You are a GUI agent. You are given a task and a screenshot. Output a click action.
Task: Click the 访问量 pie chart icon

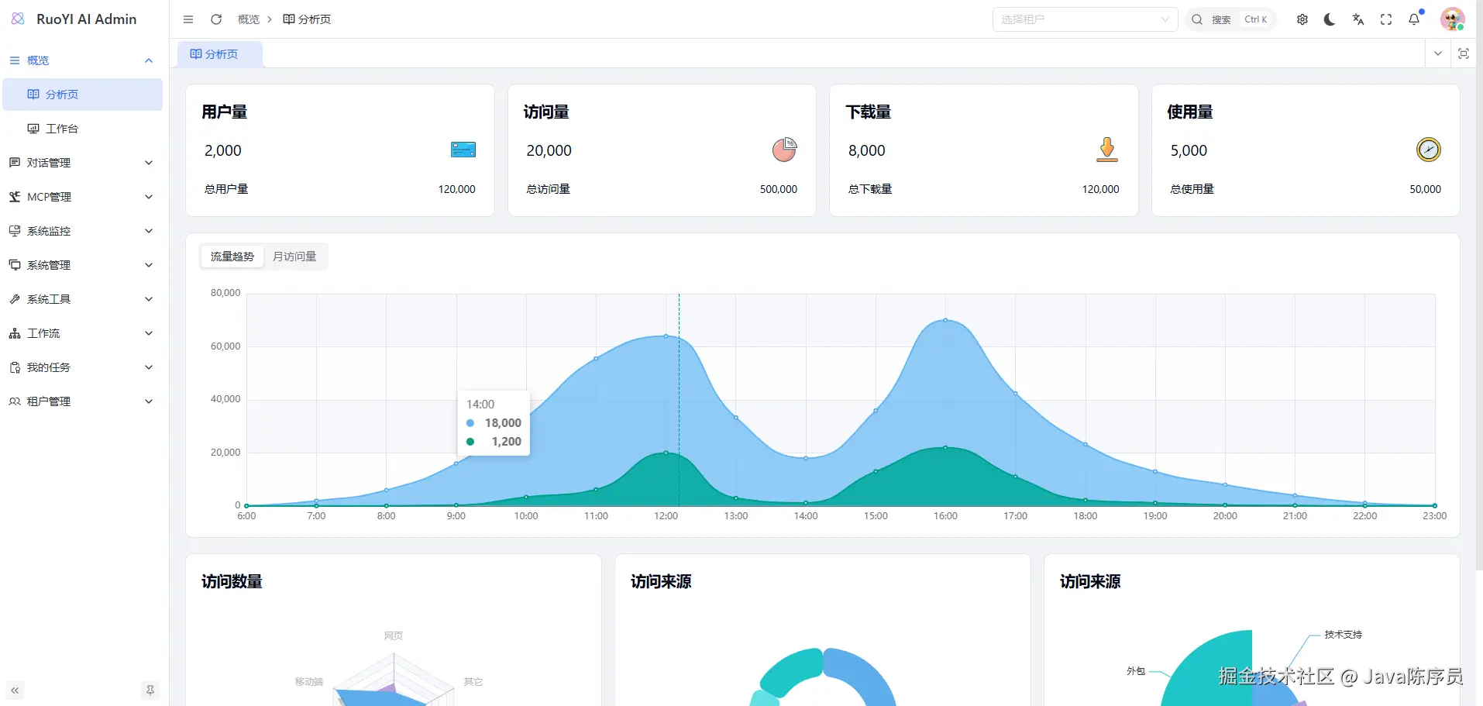pyautogui.click(x=784, y=149)
